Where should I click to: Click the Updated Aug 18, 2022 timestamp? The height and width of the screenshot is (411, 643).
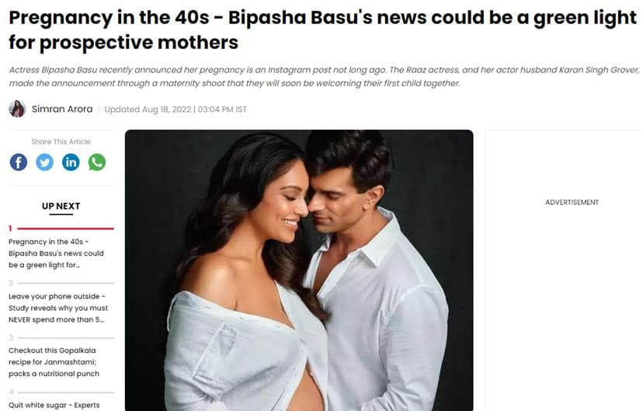(x=176, y=110)
